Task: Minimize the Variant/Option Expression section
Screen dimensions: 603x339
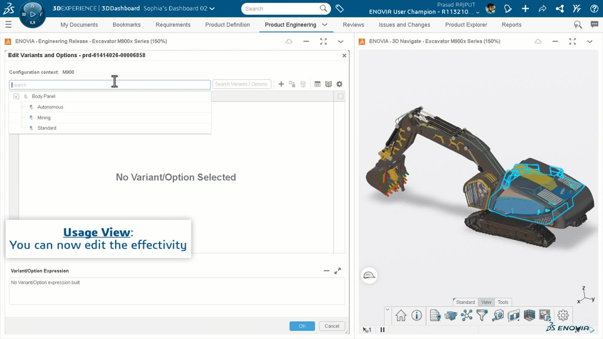Action: (x=326, y=271)
